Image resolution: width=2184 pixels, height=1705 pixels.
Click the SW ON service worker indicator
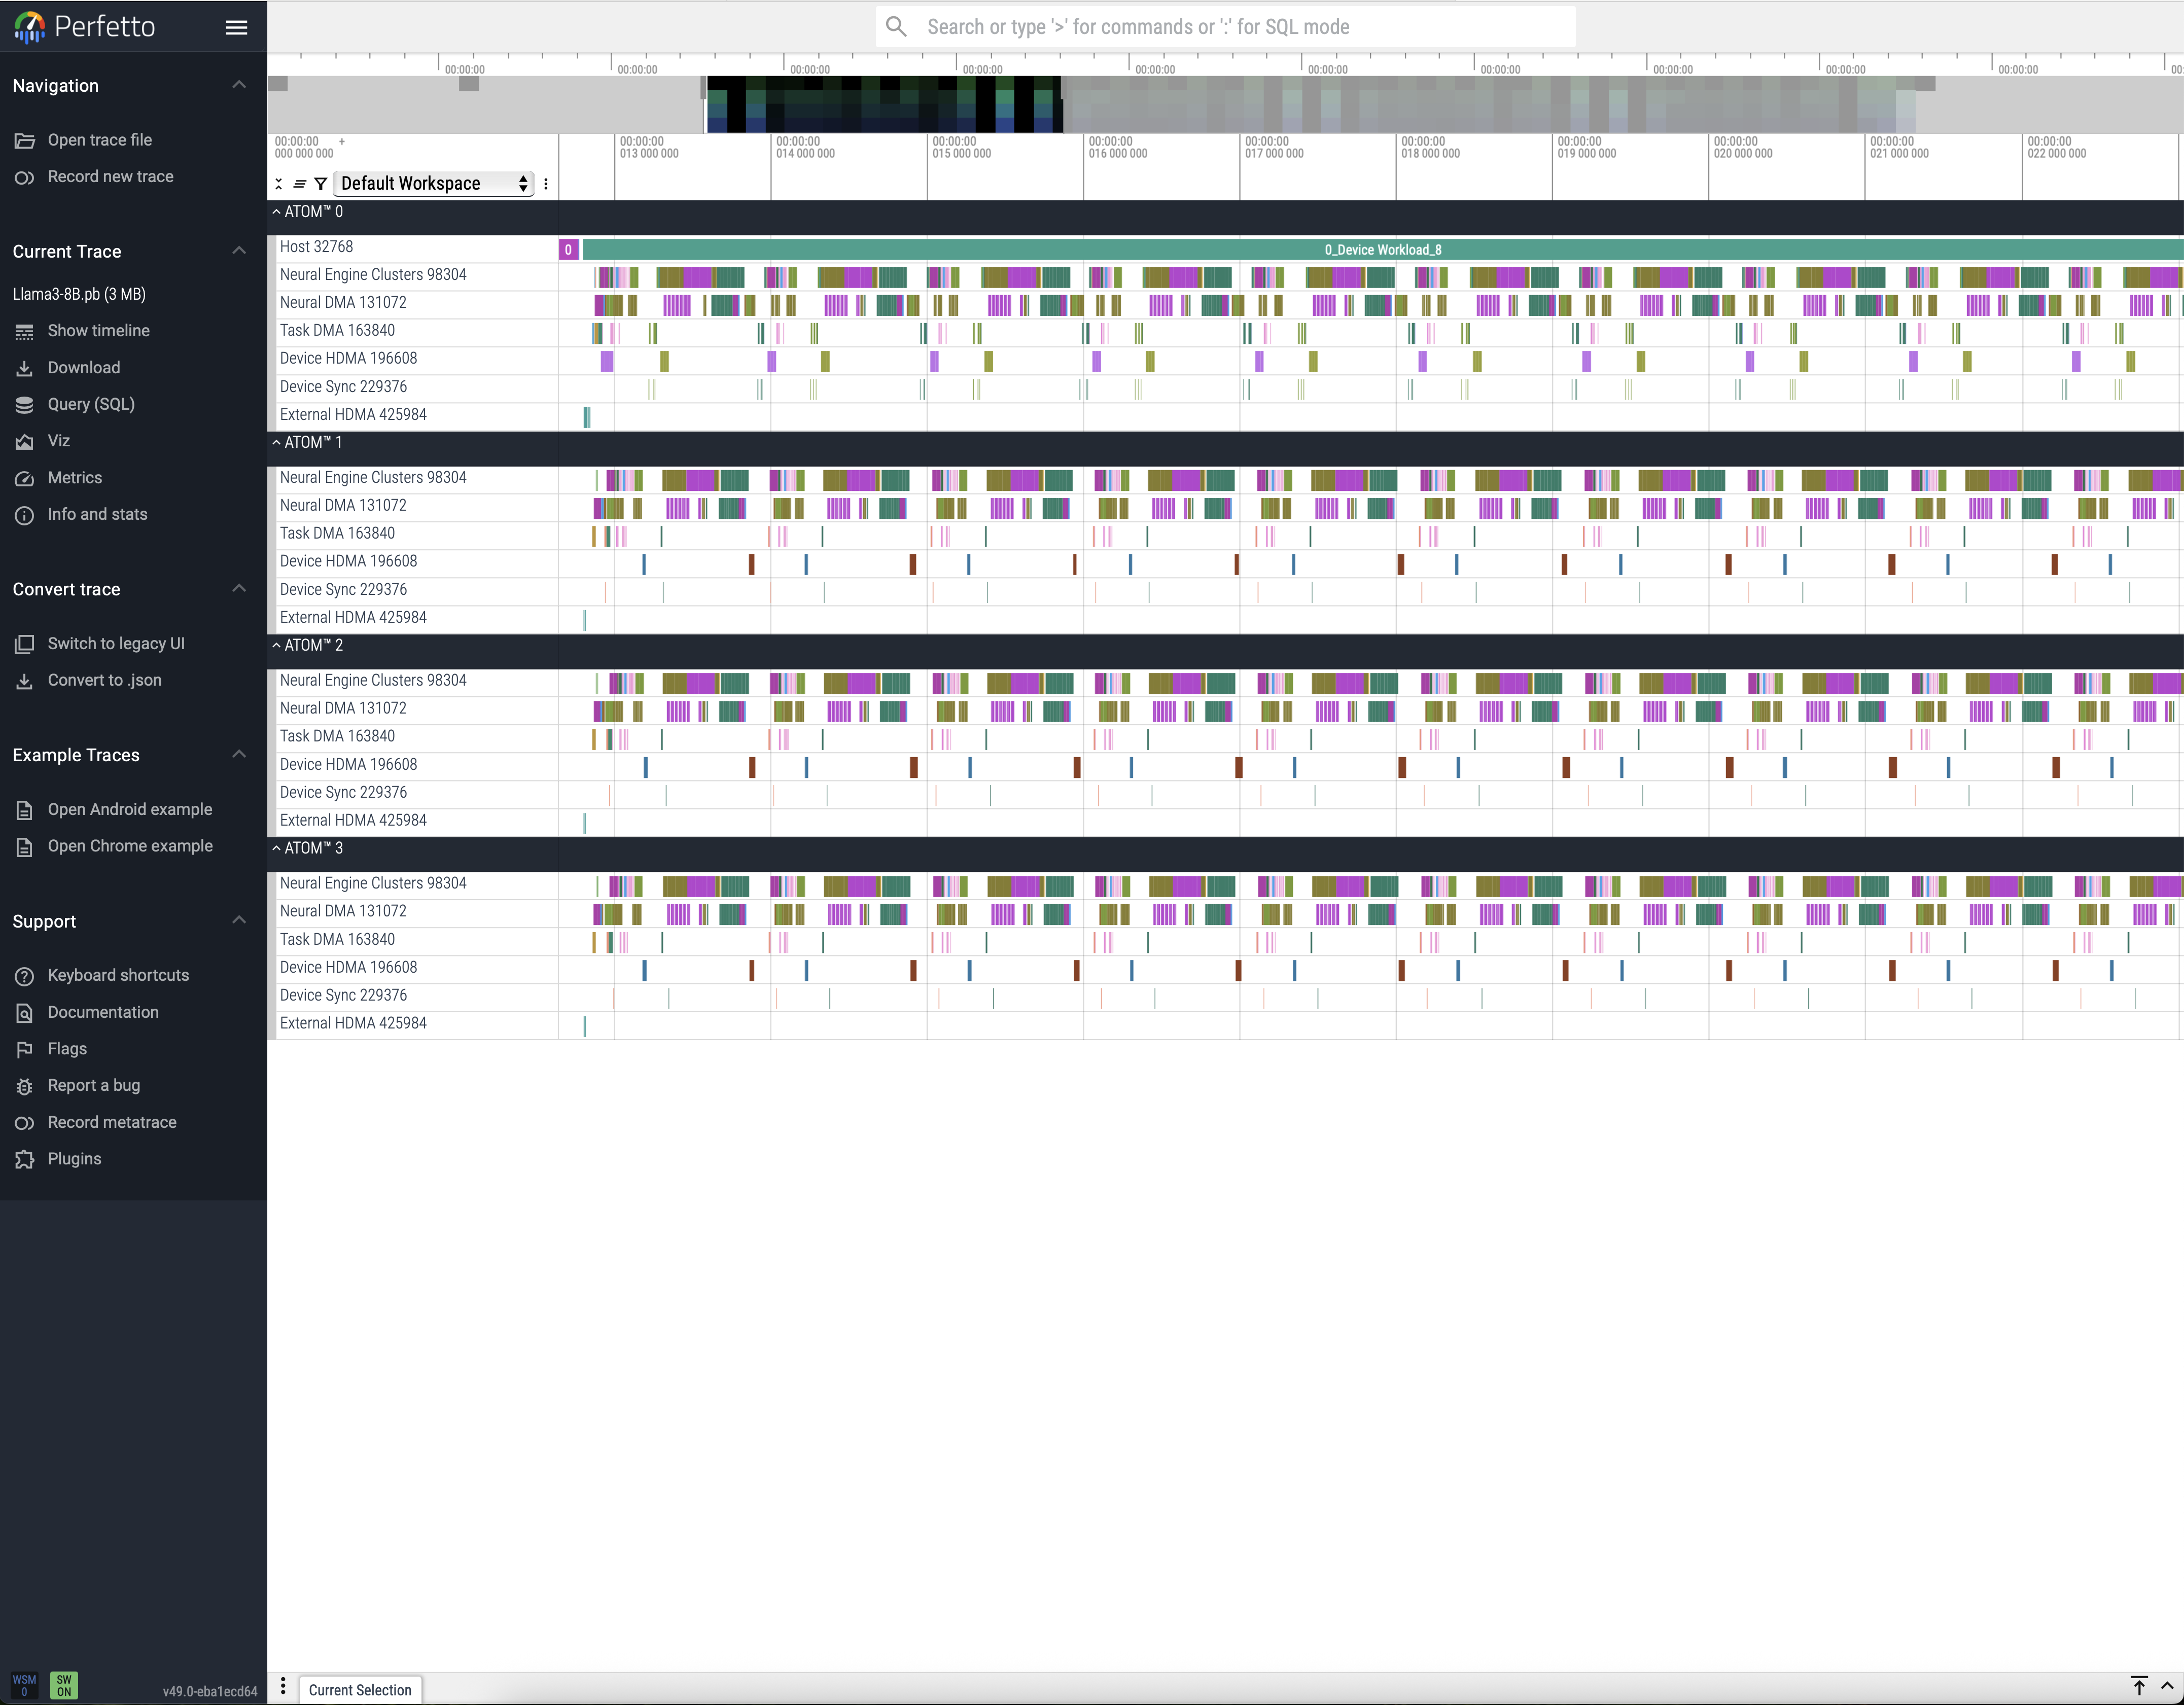[64, 1686]
